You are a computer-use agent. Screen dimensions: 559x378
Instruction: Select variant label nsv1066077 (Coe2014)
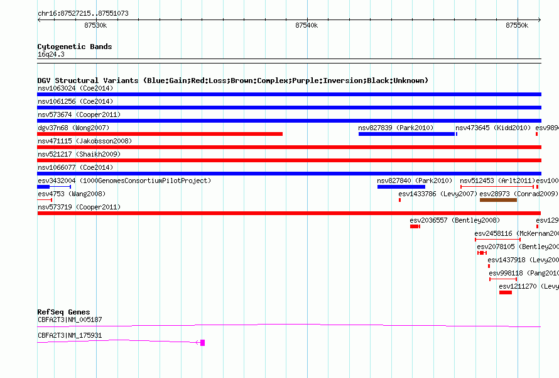point(75,167)
